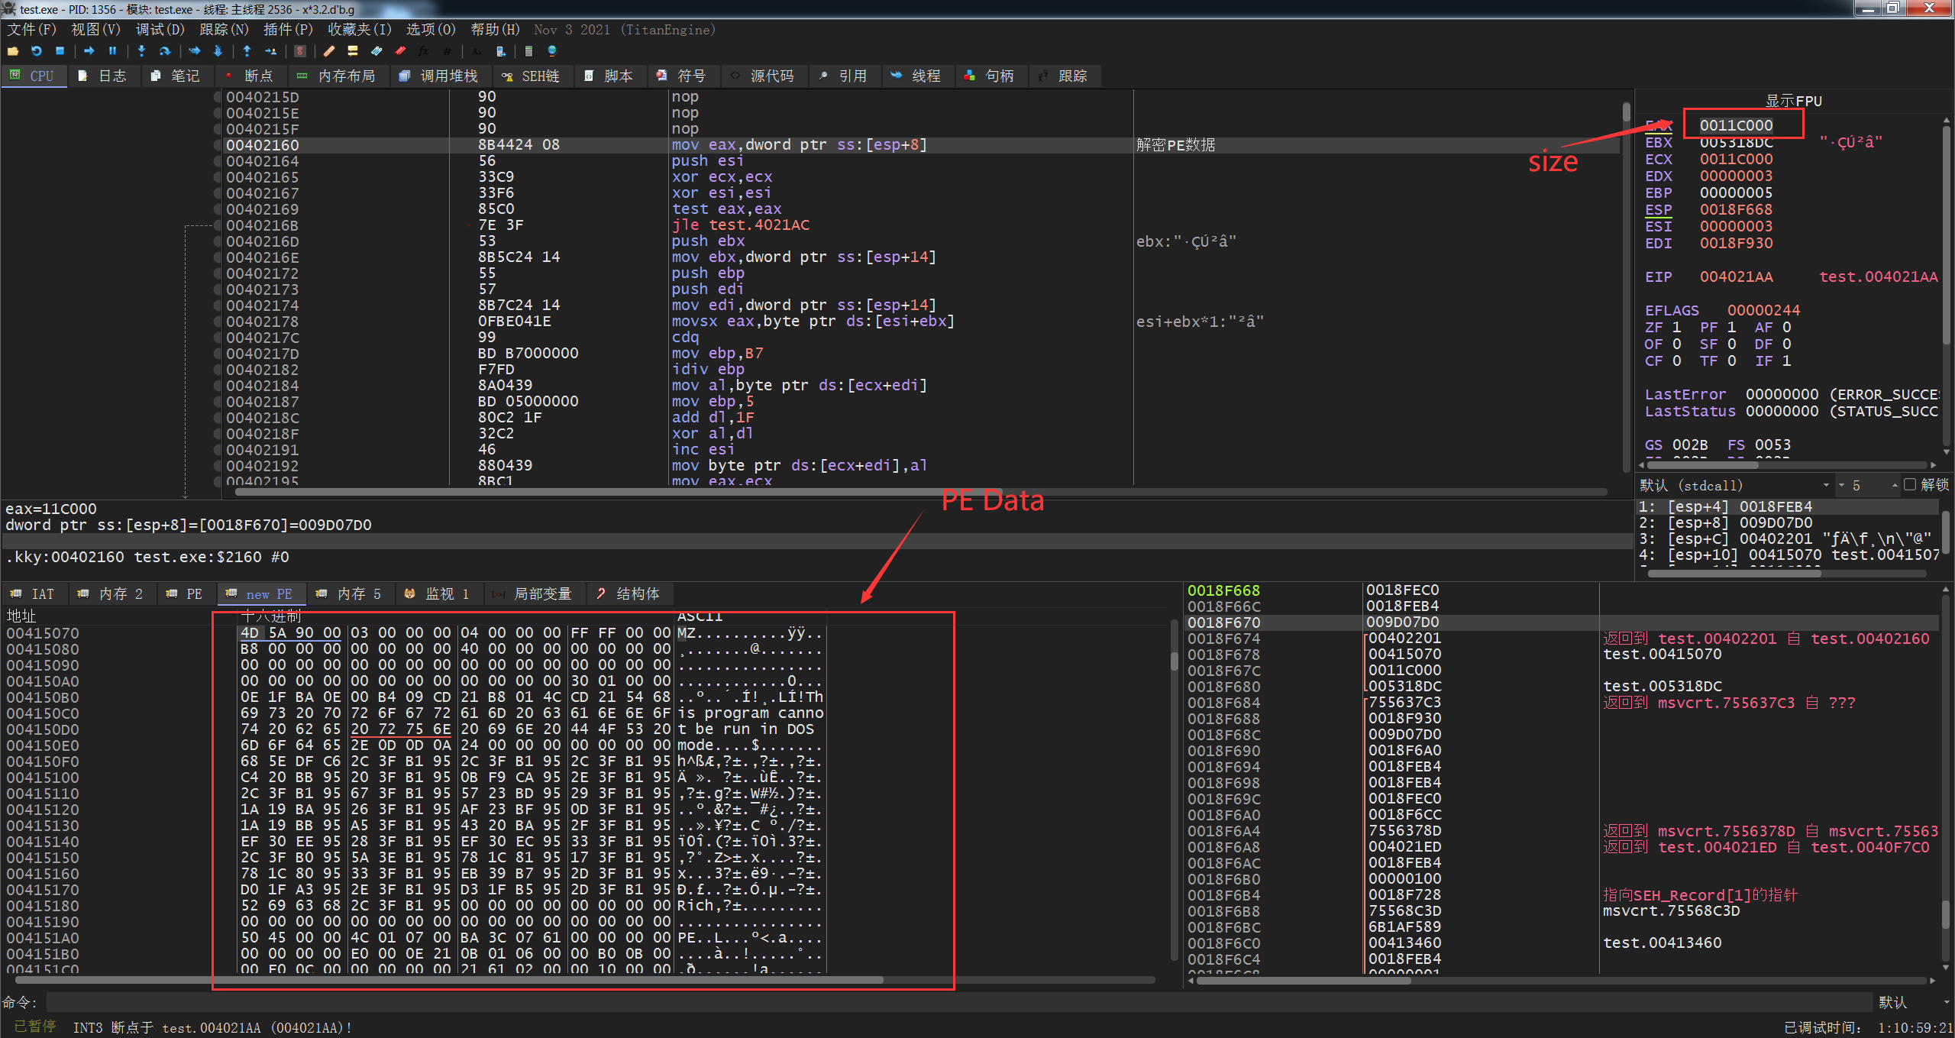Click the globe Check Updates icon
This screenshot has height=1038, width=1955.
pos(552,51)
